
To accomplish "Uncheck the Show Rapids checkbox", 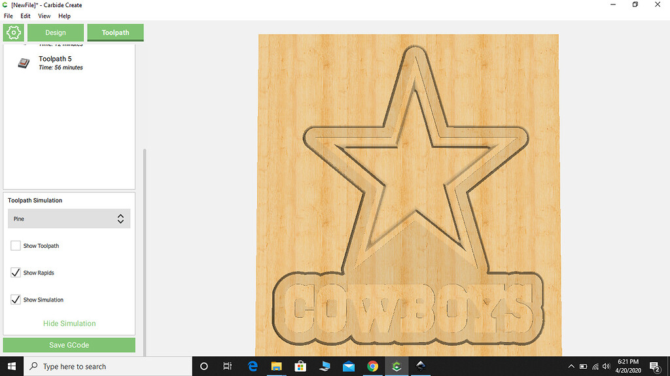I will point(15,273).
